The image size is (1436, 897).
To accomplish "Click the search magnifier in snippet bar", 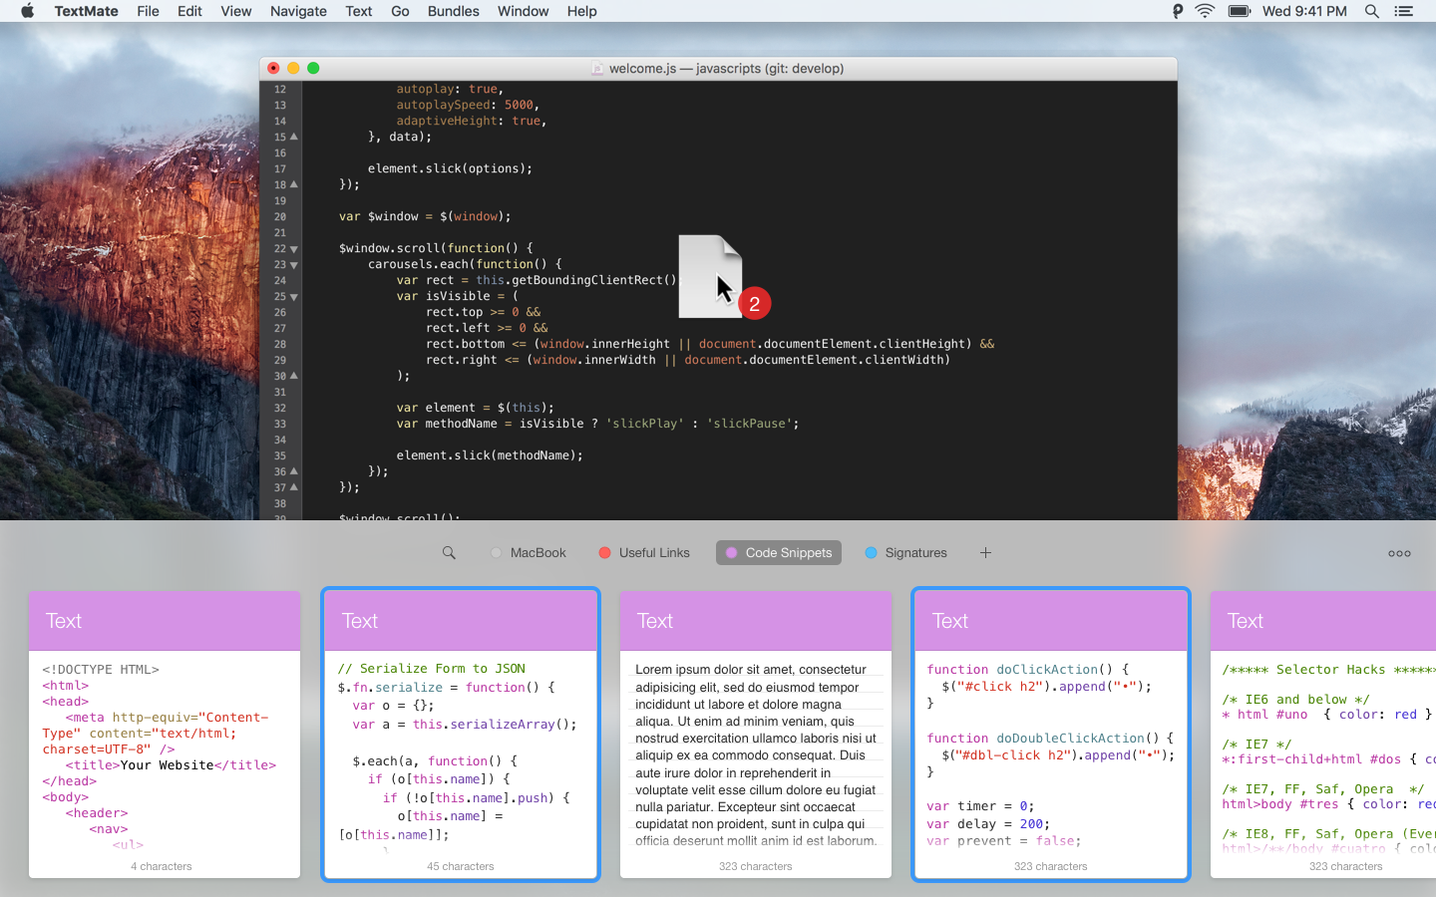I will click(449, 552).
